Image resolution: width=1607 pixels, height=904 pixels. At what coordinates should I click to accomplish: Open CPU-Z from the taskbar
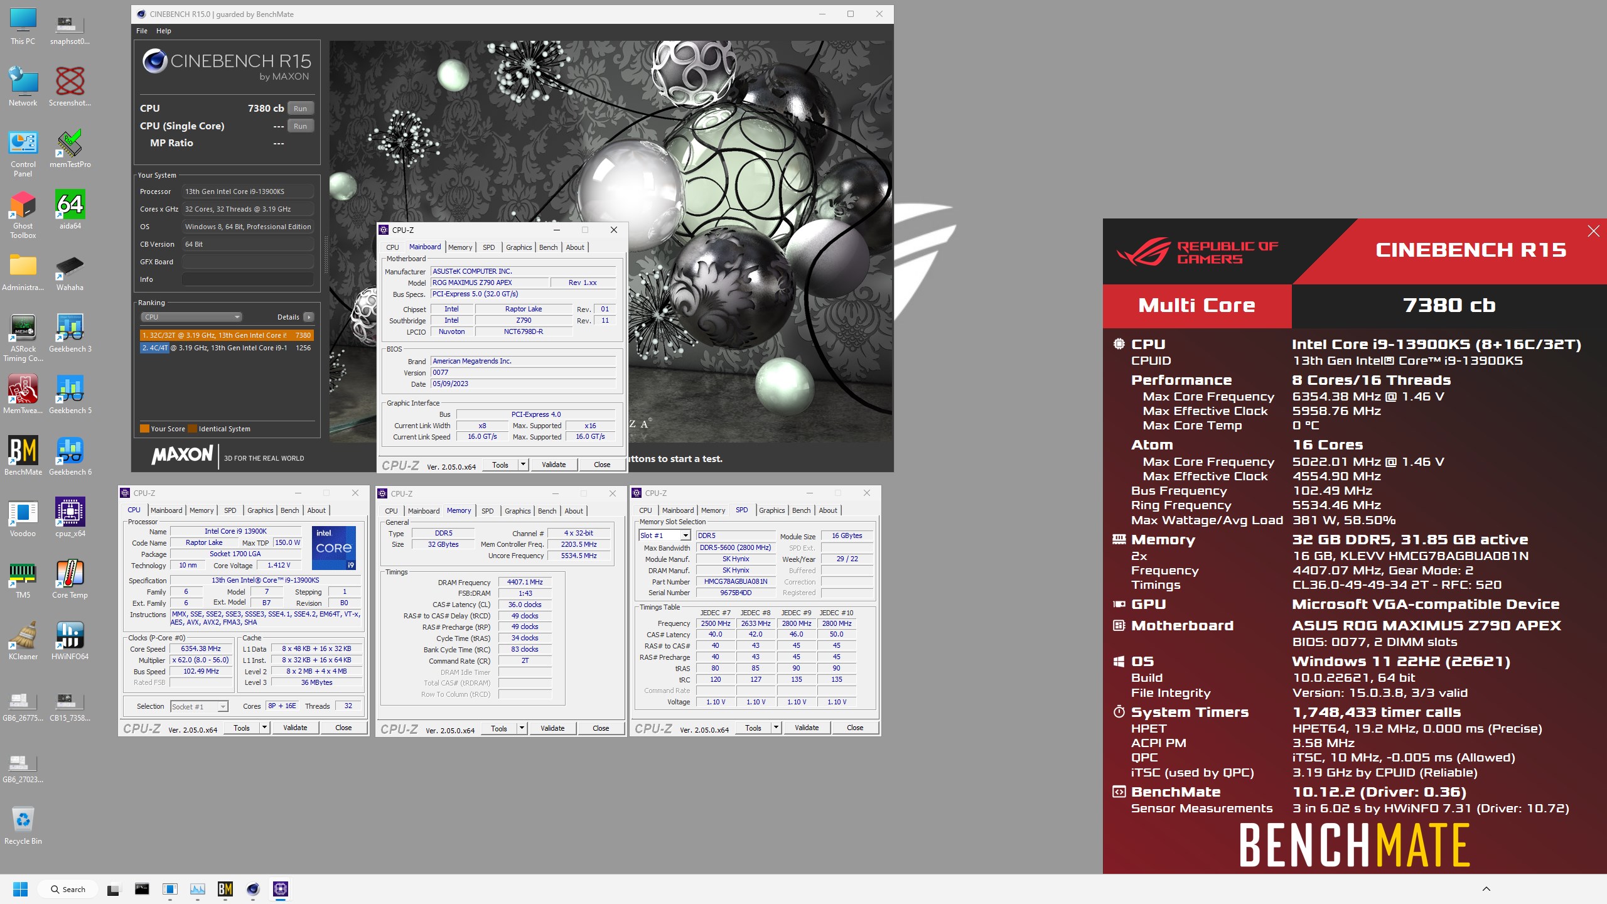pyautogui.click(x=281, y=889)
